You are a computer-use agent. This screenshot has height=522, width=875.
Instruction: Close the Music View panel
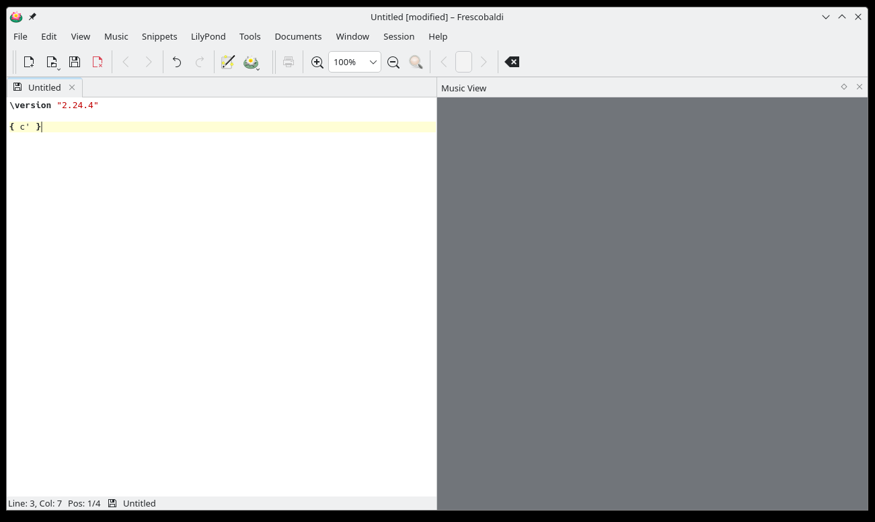(x=860, y=87)
